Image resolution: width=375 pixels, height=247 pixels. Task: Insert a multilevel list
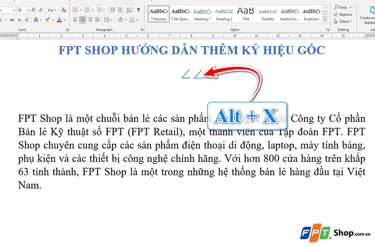coord(99,10)
